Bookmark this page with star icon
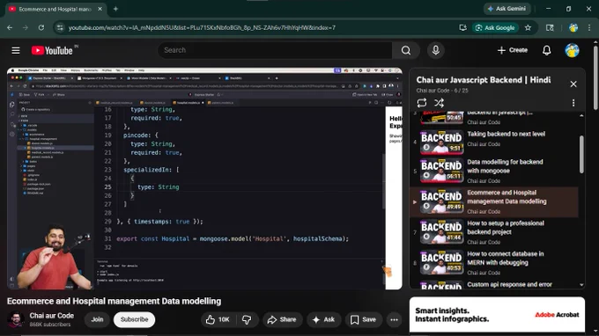The image size is (599, 336). (x=528, y=27)
